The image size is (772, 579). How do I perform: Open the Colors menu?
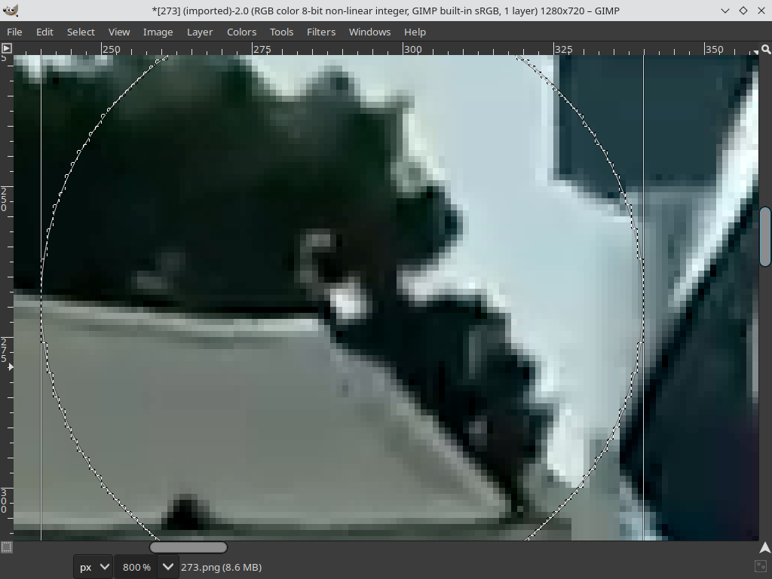pyautogui.click(x=241, y=32)
